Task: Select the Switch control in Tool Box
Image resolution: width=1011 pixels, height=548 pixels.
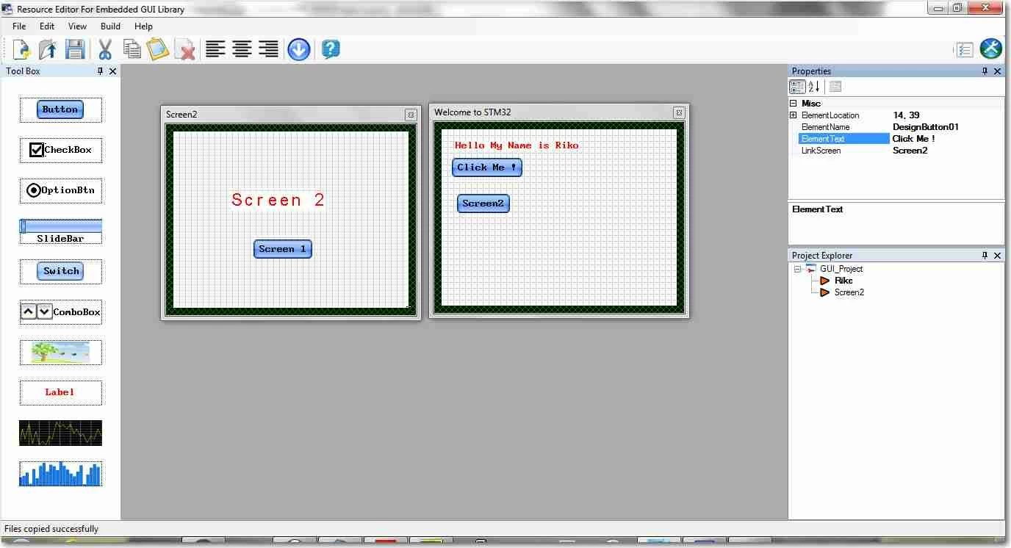Action: coord(60,271)
